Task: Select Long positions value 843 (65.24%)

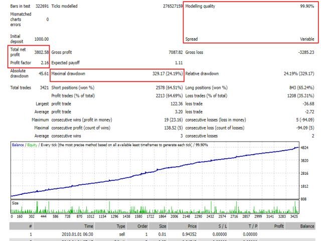Action: 302,88
